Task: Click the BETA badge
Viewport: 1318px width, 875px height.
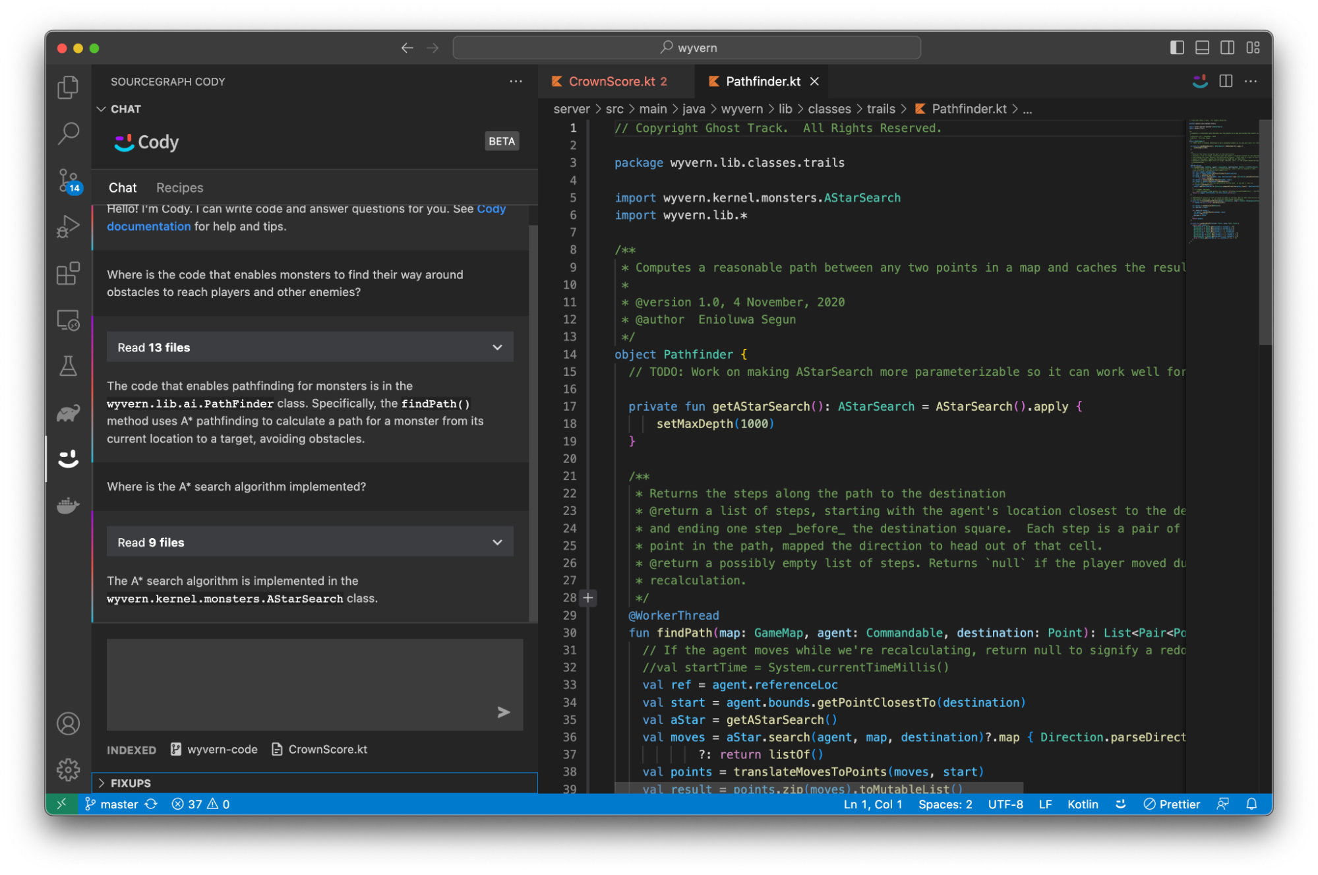Action: (x=501, y=141)
